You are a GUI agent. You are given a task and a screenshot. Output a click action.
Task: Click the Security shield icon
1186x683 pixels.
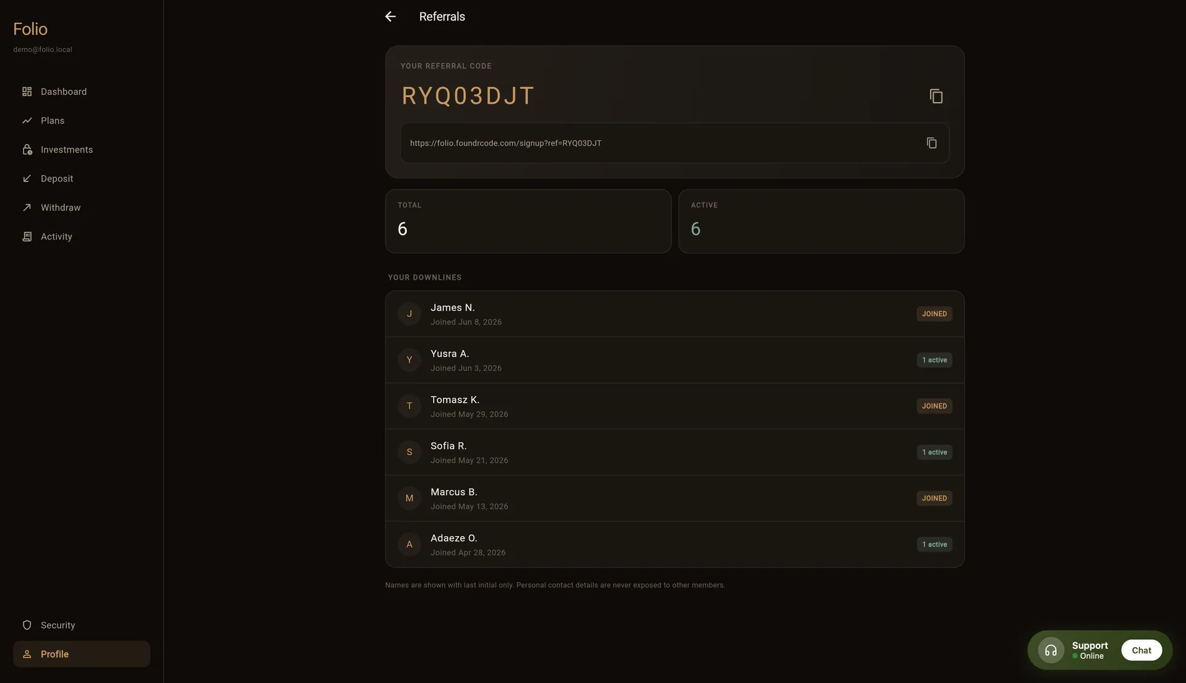coord(27,625)
